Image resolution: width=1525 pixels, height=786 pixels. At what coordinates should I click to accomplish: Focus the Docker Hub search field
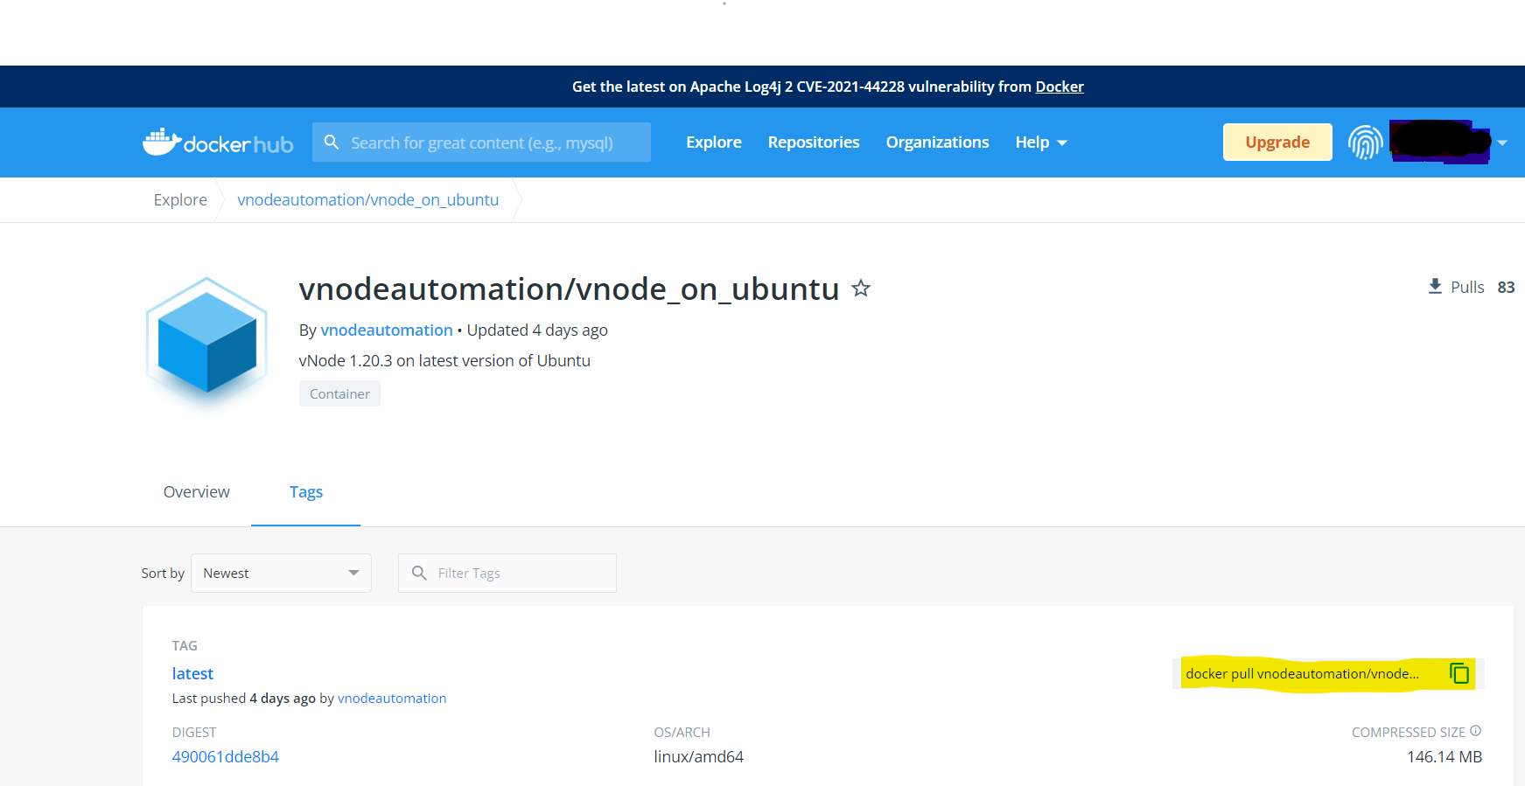pyautogui.click(x=481, y=143)
